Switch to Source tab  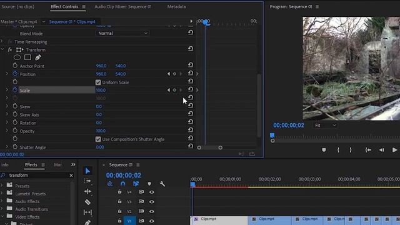[18, 7]
